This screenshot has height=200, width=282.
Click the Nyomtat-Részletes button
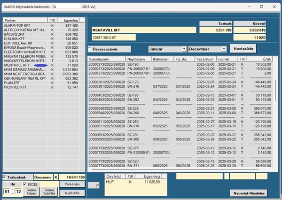click(x=249, y=193)
